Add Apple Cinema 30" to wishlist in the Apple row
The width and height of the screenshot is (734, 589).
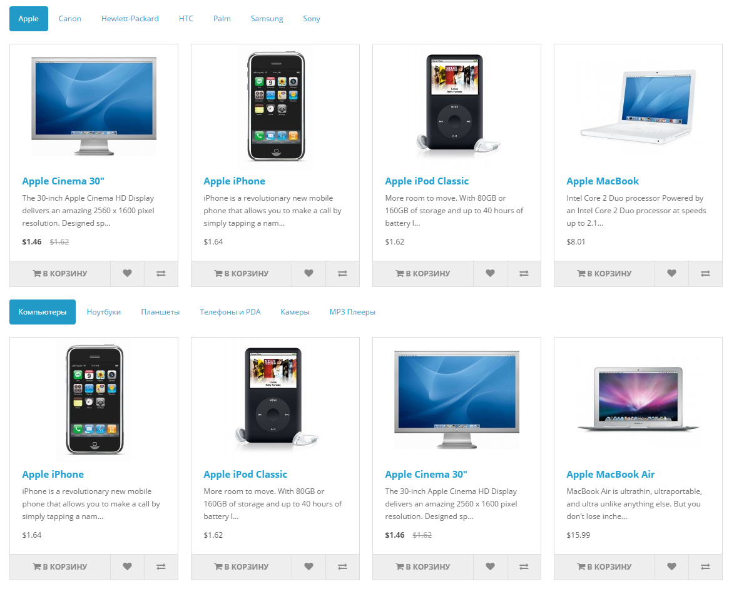tap(127, 274)
